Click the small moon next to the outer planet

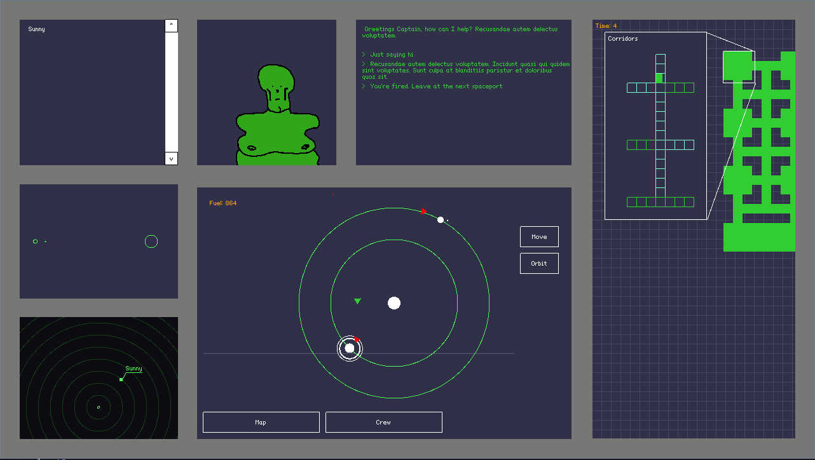click(448, 220)
